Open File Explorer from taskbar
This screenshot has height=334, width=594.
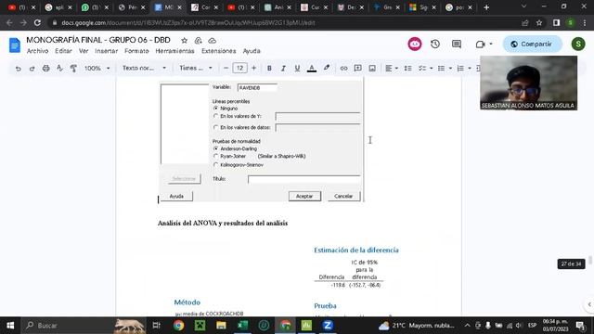pos(221,326)
